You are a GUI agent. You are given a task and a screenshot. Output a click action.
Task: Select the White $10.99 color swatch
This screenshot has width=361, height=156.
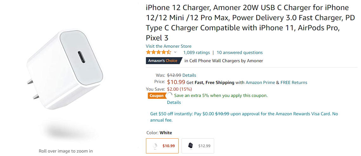pyautogui.click(x=162, y=146)
